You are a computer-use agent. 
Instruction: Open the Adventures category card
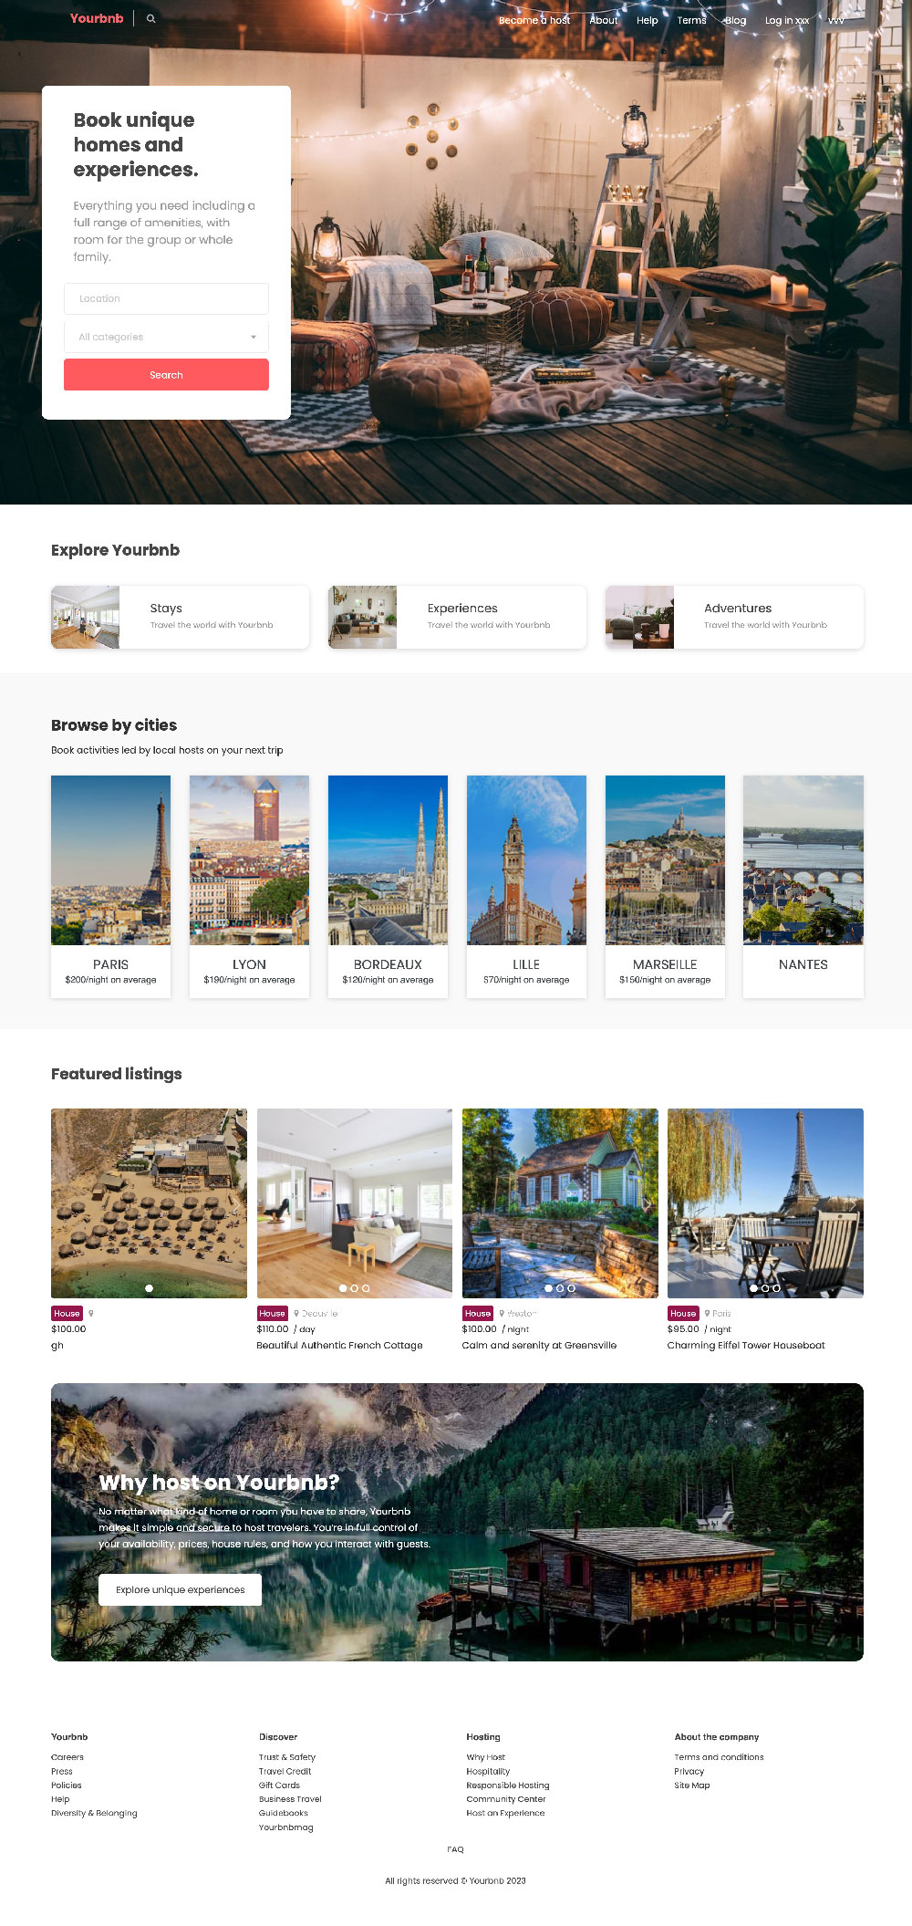[734, 617]
